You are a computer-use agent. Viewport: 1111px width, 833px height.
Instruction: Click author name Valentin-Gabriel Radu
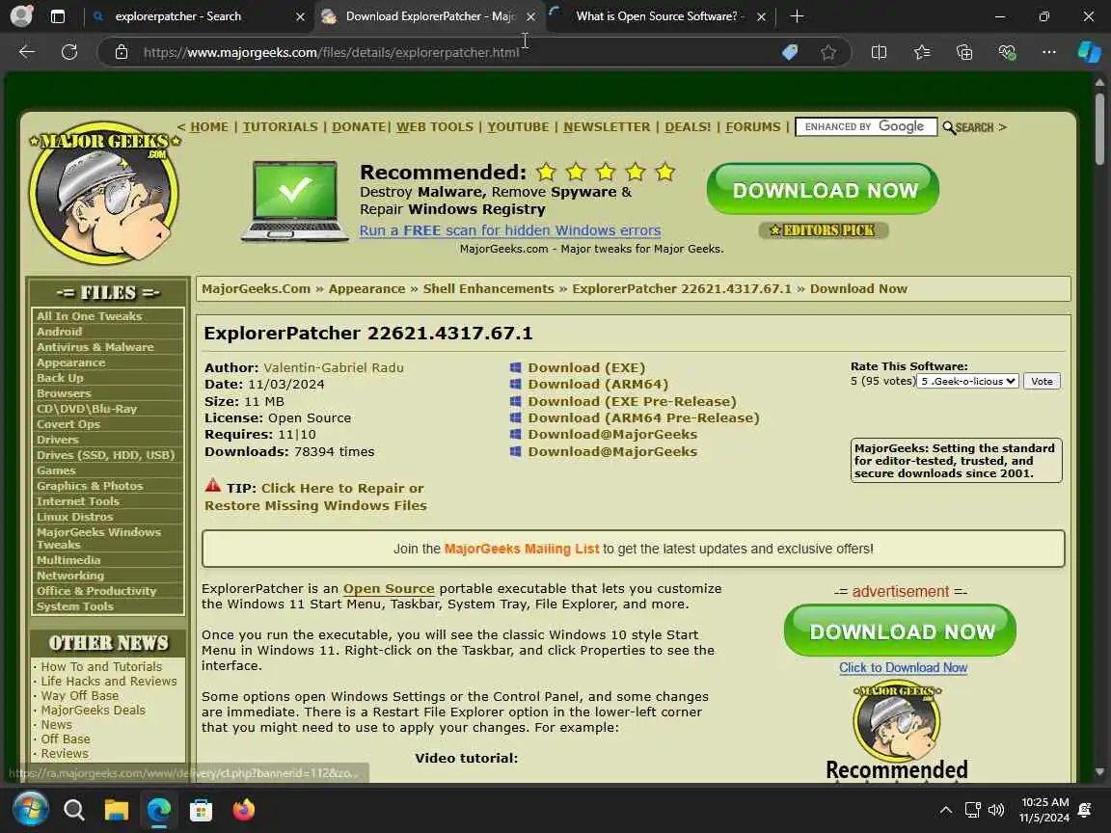[x=334, y=367]
